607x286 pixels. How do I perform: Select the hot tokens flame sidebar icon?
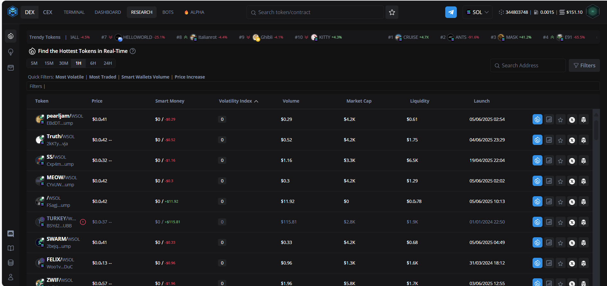pos(11,36)
